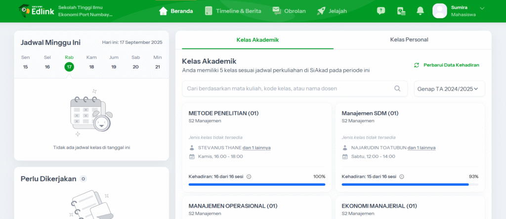Click "dan 1 lainnya" link under STEVANUS THANE

tap(256, 148)
